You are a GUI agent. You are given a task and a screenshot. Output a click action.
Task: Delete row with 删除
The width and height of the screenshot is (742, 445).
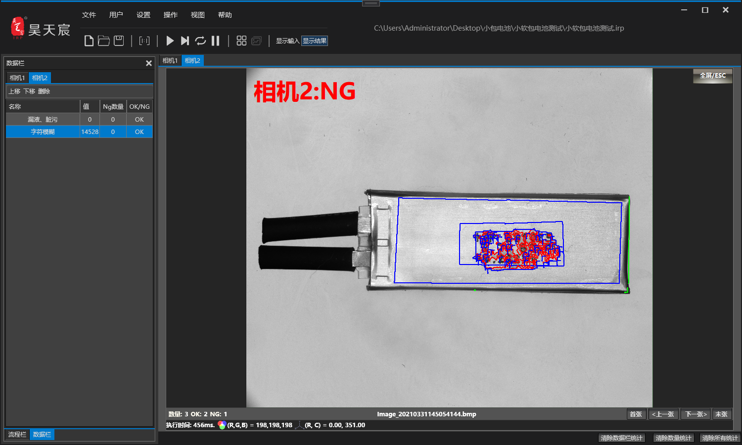(x=44, y=91)
